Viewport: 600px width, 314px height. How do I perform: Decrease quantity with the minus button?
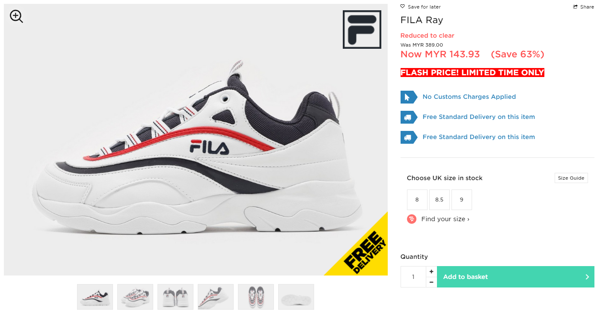pos(431,282)
